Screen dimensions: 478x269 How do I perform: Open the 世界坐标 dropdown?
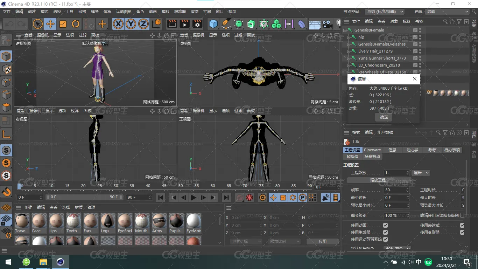click(246, 241)
